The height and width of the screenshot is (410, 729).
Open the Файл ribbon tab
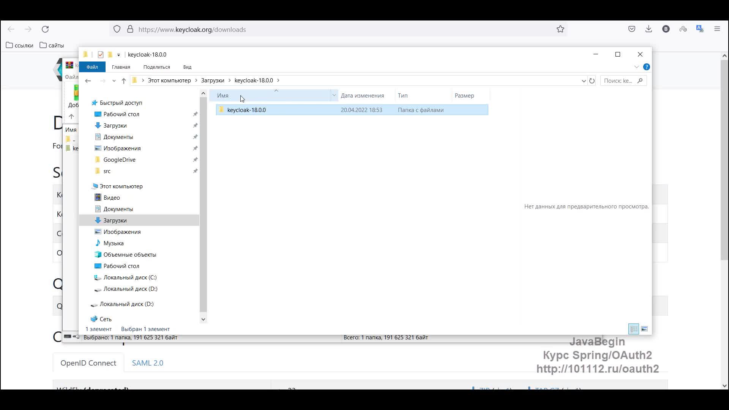click(x=92, y=67)
